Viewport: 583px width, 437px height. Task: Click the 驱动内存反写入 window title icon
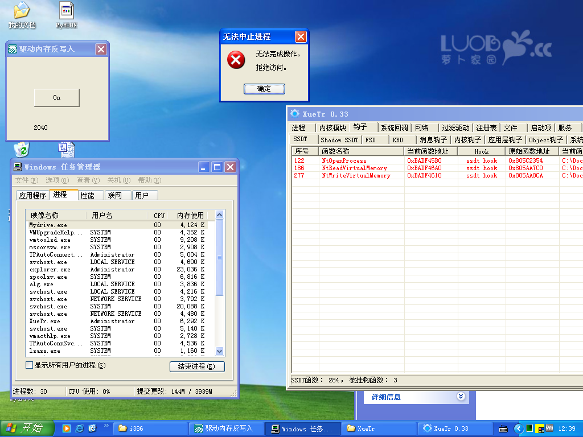(x=13, y=49)
